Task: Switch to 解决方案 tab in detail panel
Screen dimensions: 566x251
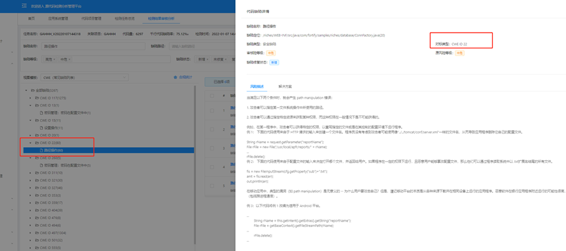Action: click(285, 86)
